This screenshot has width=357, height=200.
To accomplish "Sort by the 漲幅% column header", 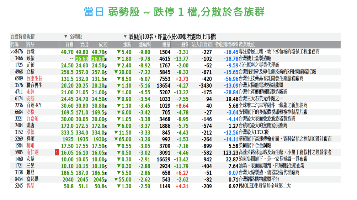I will (x=144, y=44).
